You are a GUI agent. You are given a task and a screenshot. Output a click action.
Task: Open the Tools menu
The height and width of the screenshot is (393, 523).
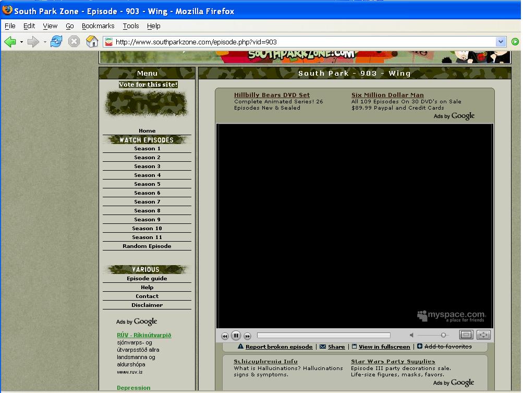pos(130,26)
